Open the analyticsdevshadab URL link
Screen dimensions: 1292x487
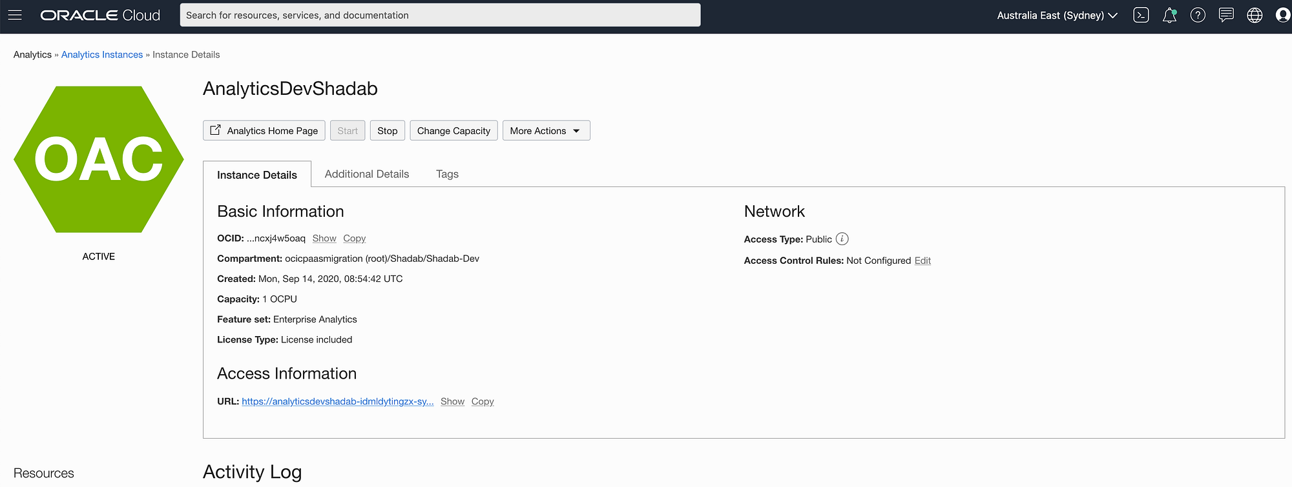click(338, 401)
